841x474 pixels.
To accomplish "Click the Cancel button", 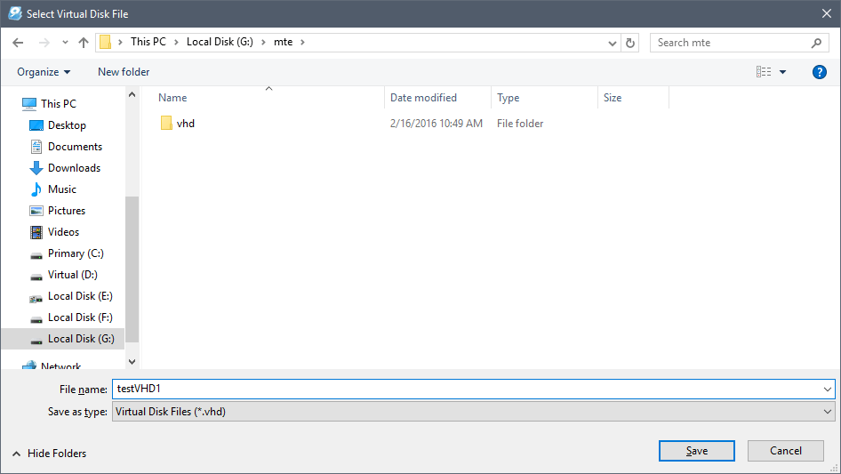I will (786, 451).
